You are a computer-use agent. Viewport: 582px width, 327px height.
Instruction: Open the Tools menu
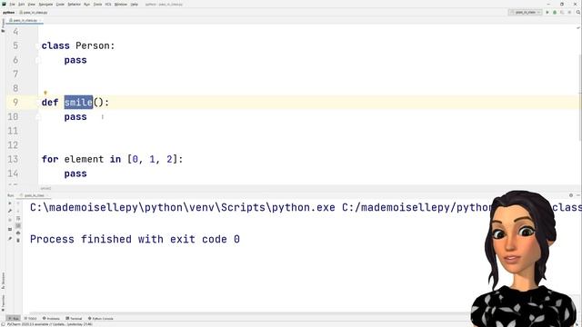[97, 5]
